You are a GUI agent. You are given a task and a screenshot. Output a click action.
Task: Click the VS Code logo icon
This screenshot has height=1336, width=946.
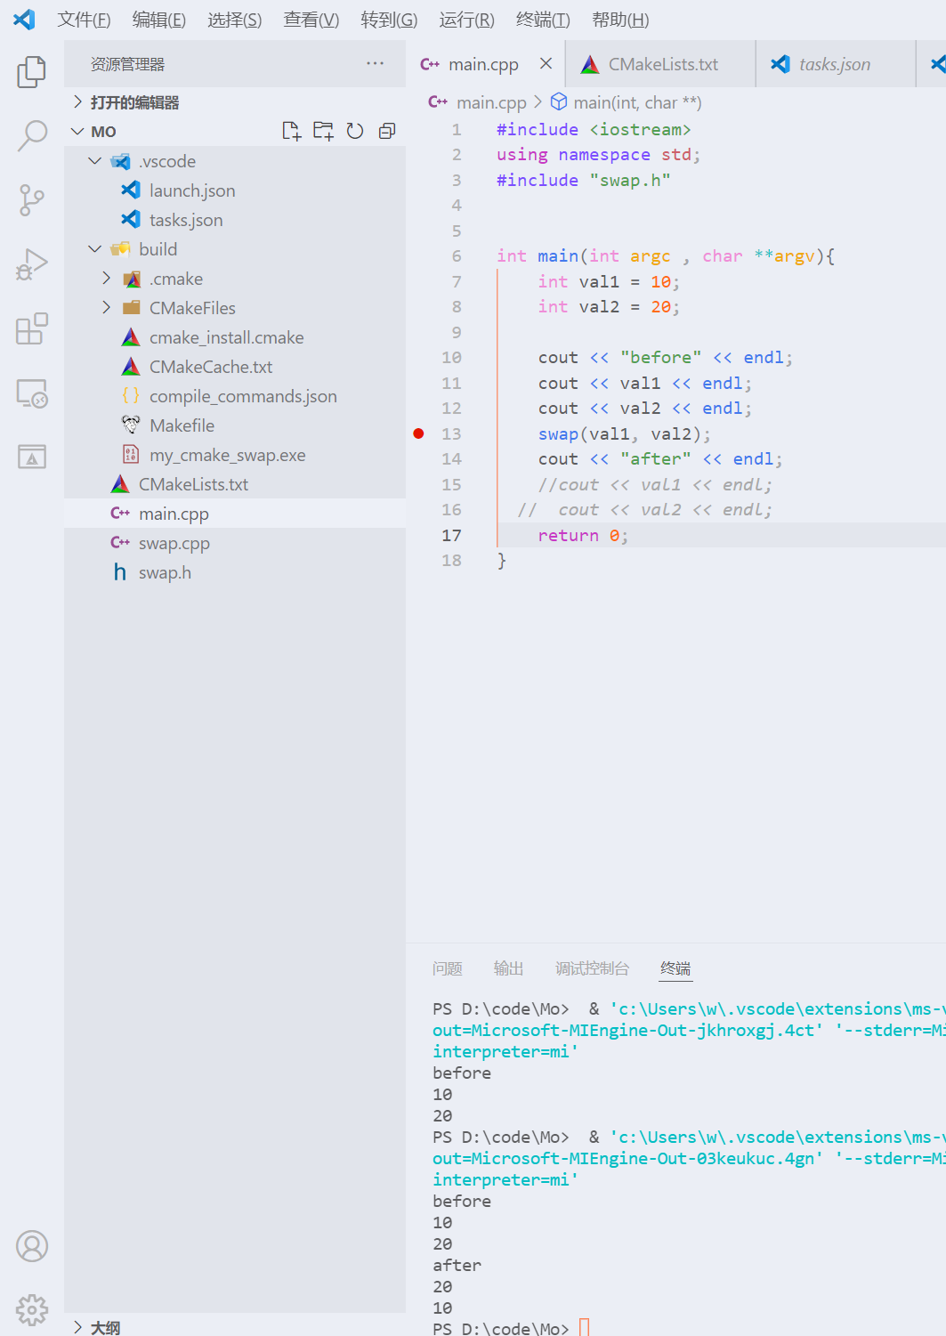pyautogui.click(x=24, y=20)
